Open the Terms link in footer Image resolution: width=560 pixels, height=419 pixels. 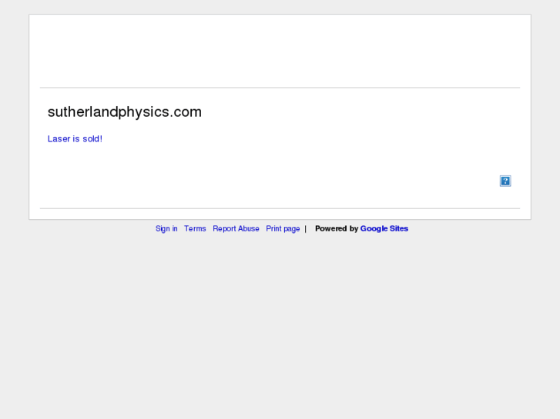click(195, 228)
